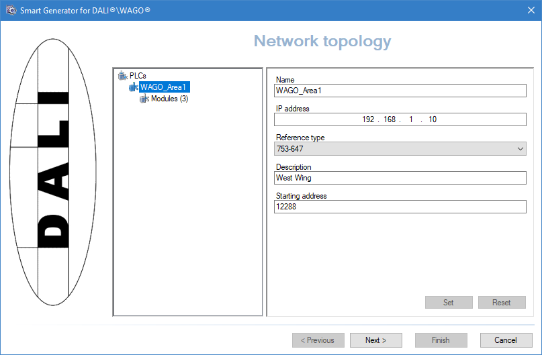
Task: Click the Finish button
Action: coord(441,340)
